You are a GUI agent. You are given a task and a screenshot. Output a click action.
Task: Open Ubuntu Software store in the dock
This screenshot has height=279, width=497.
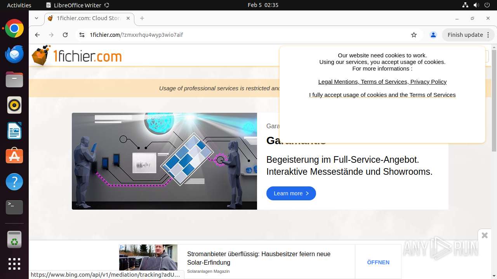(x=14, y=156)
